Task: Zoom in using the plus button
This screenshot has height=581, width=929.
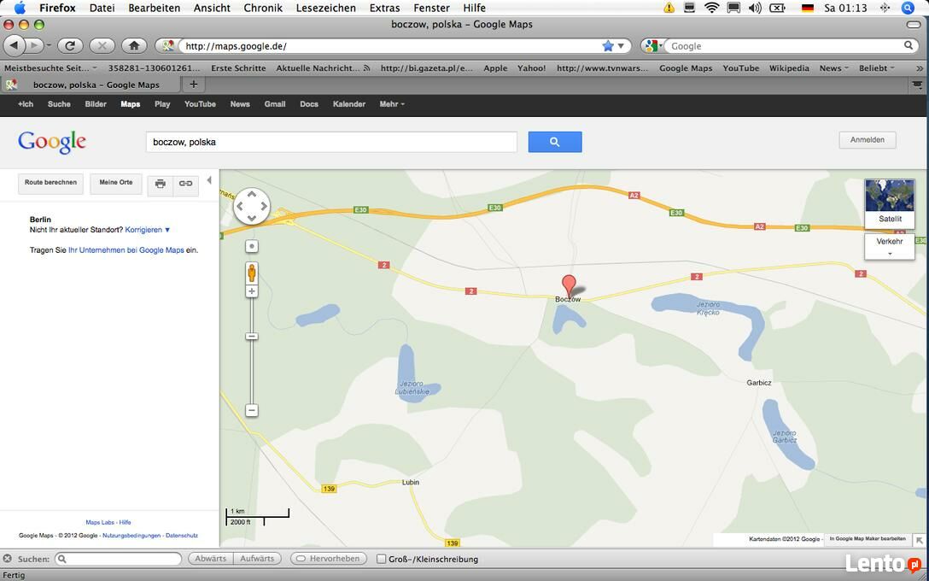Action: [252, 291]
